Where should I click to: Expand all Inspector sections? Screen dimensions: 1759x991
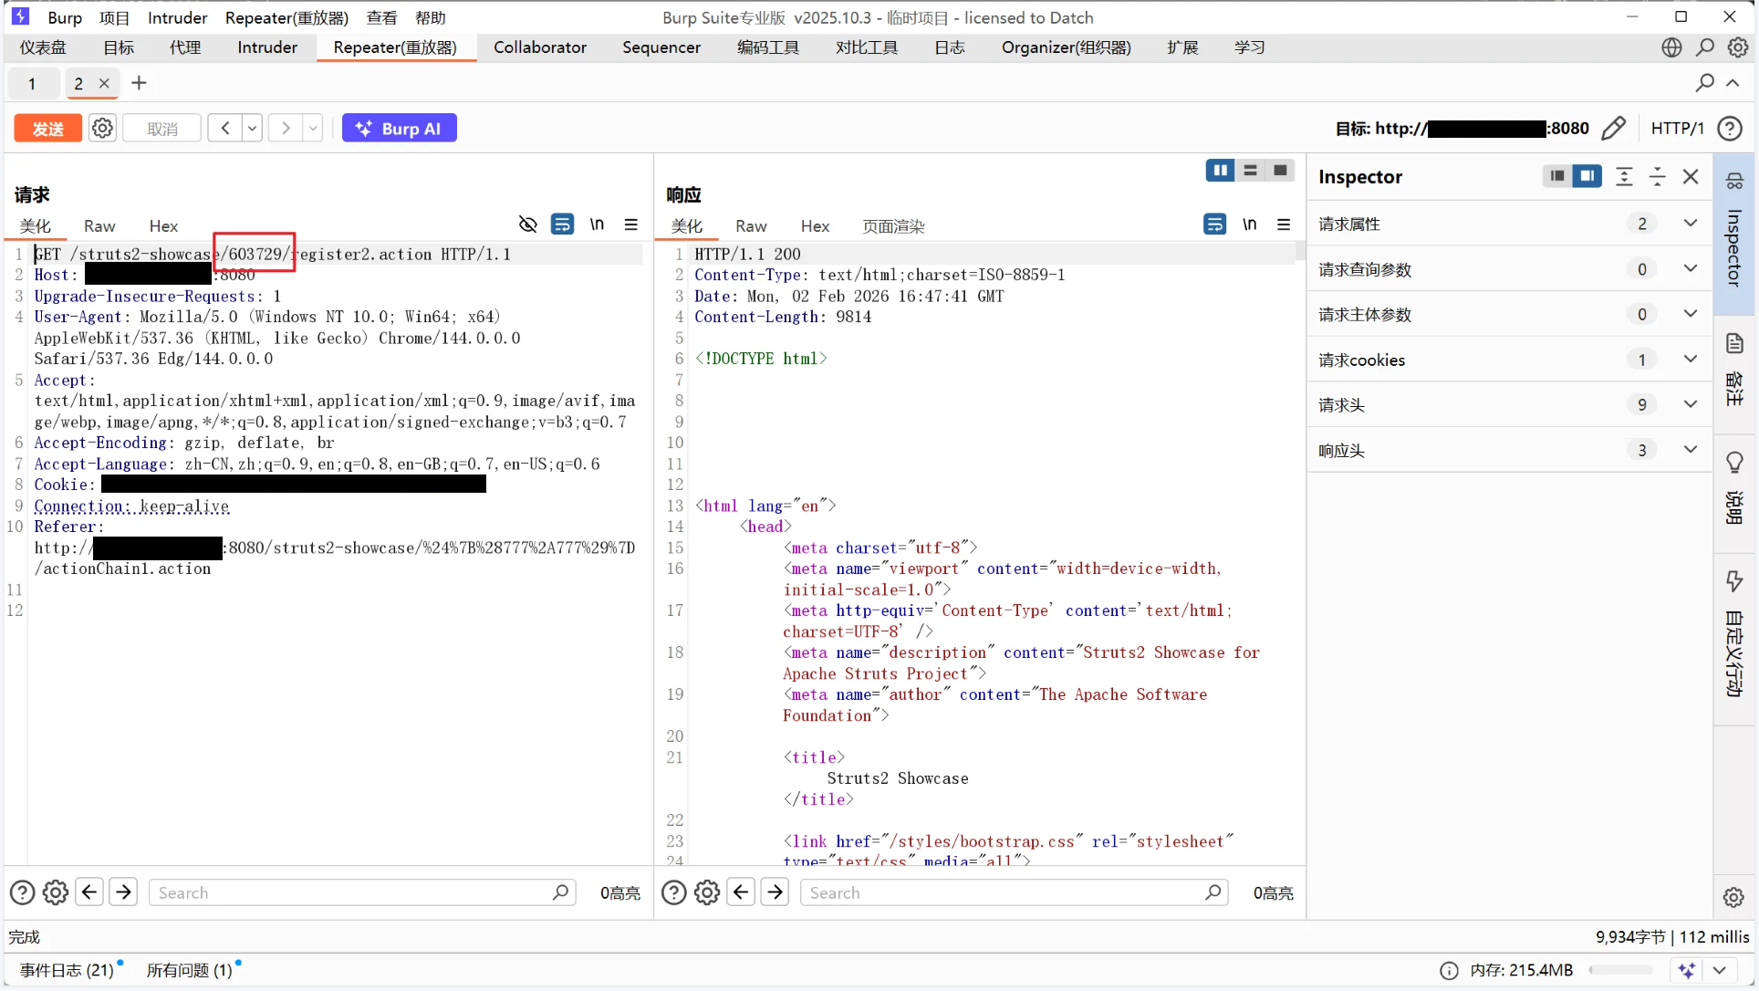point(1624,176)
